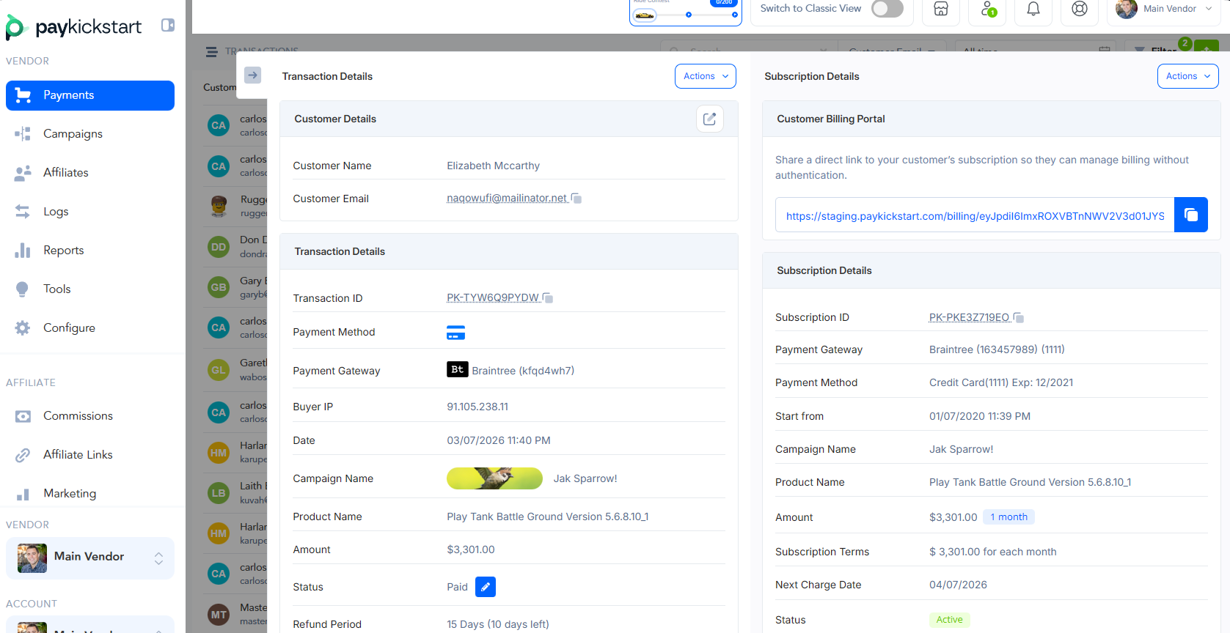Edit the Paid status with the pencil button
This screenshot has height=633, width=1230.
(x=486, y=587)
